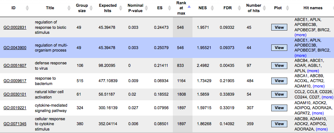Select nominal P-value 0.027
Viewport: 334px width, 133px height.
[133, 108]
